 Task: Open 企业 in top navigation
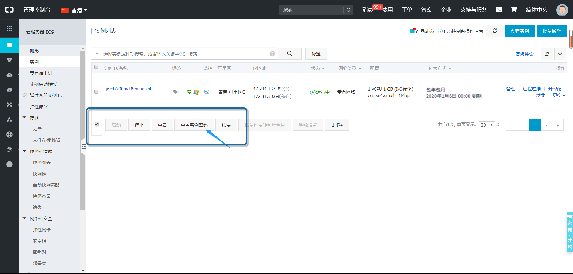(446, 10)
